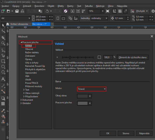Click the Přichytit snap button

142,11
